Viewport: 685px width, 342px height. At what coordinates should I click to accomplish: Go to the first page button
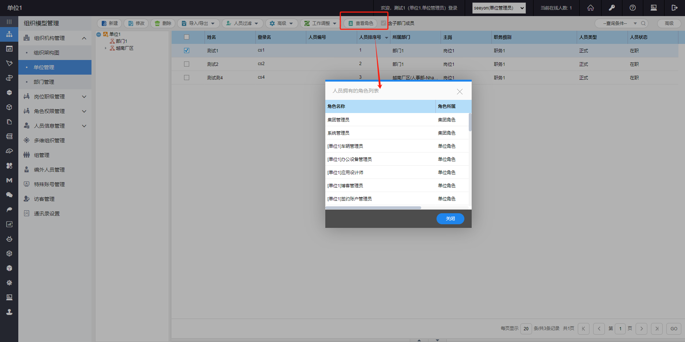pos(584,329)
